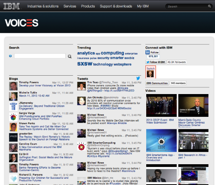Click @Timothy_Tsao Twitter handle

[108, 82]
